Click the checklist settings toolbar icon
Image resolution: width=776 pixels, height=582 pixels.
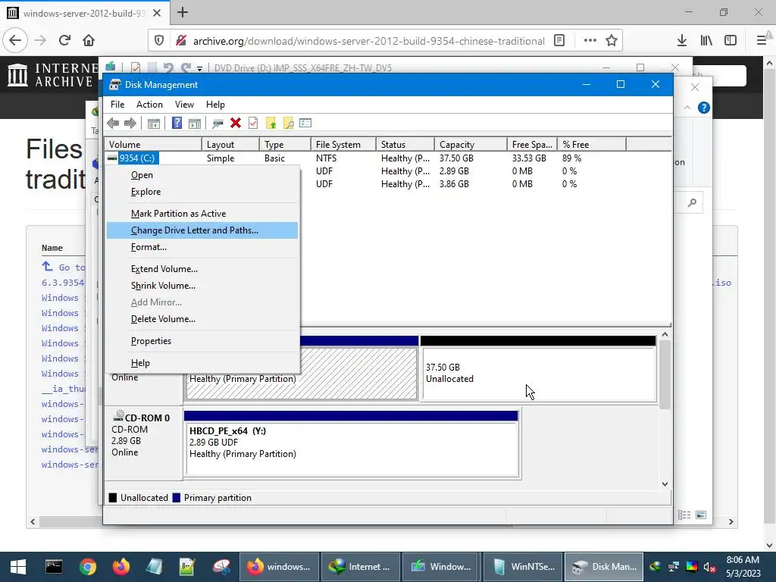click(305, 124)
